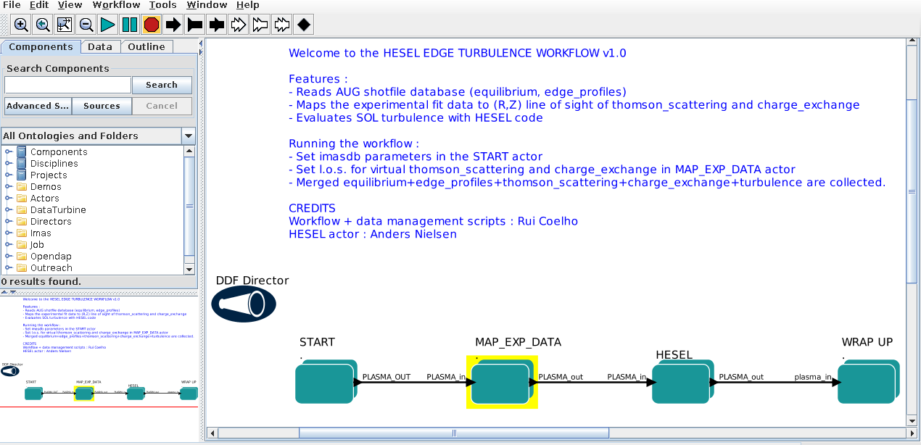Add a multiple output port (hollow flag arrow)
Image resolution: width=921 pixels, height=445 pixels.
coord(260,25)
